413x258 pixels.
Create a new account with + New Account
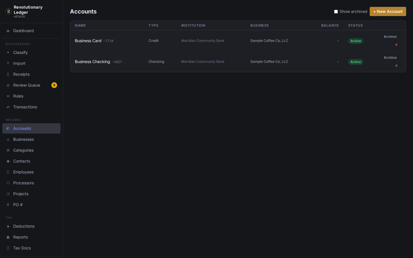coord(388,11)
